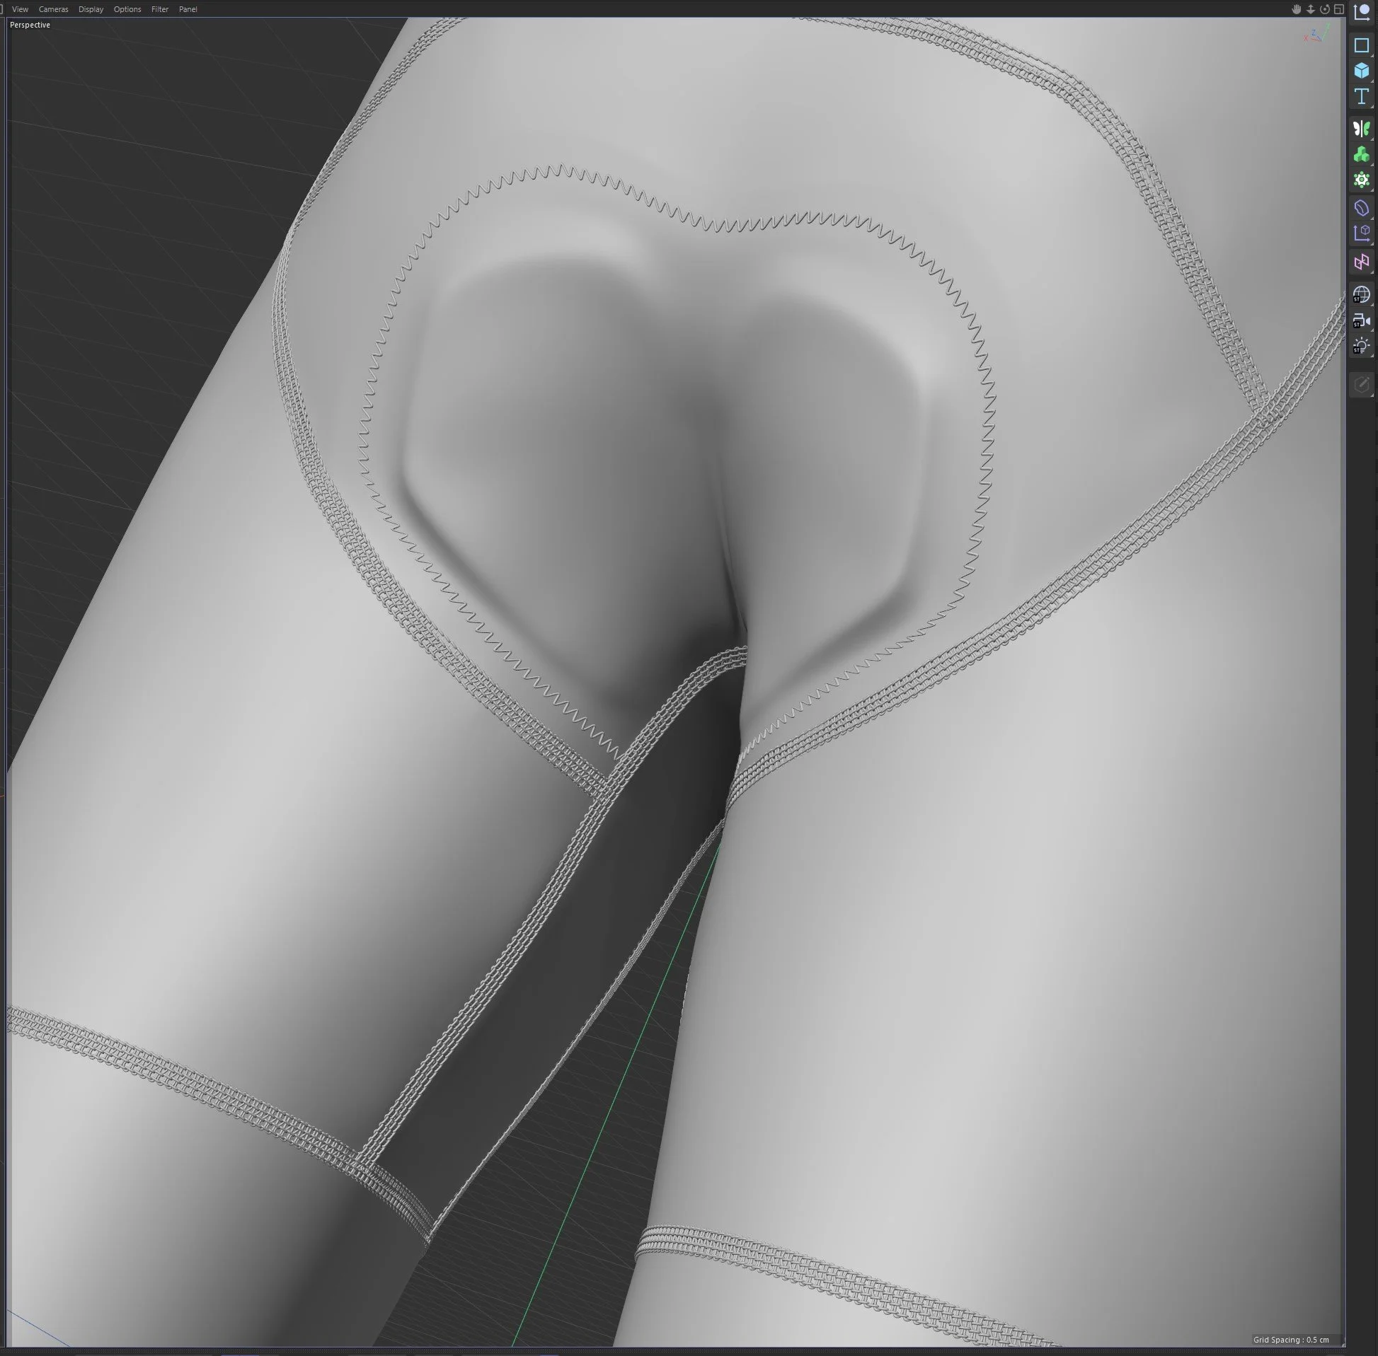Click the Symmetry butterfly generator icon
The height and width of the screenshot is (1356, 1378).
1361,128
